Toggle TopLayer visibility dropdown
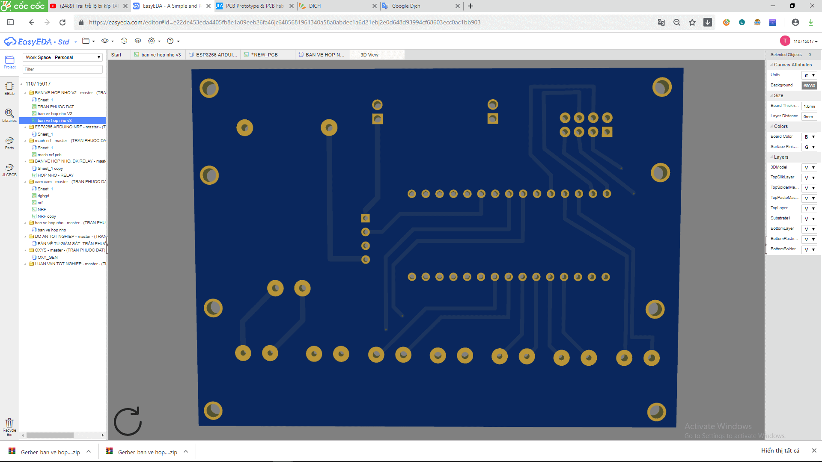Image resolution: width=822 pixels, height=462 pixels. [x=809, y=209]
